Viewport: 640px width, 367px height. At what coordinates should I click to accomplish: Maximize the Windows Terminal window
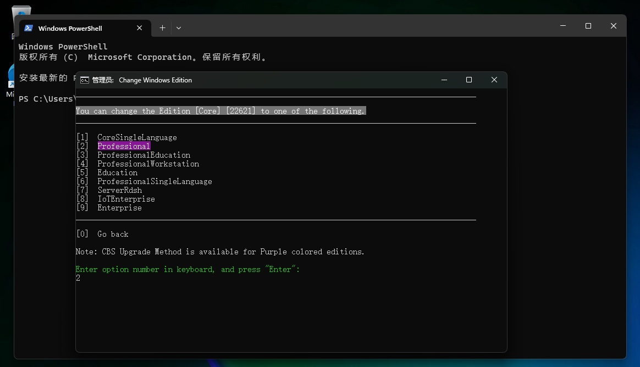[x=588, y=26]
